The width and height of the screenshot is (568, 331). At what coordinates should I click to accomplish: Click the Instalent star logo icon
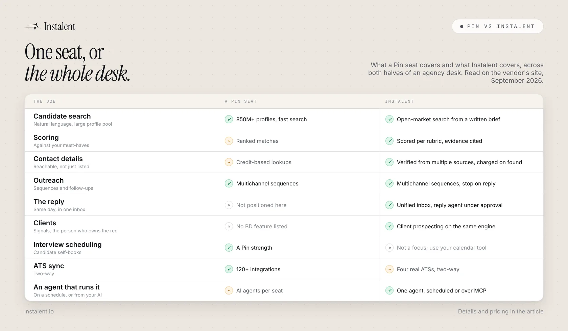click(x=32, y=26)
